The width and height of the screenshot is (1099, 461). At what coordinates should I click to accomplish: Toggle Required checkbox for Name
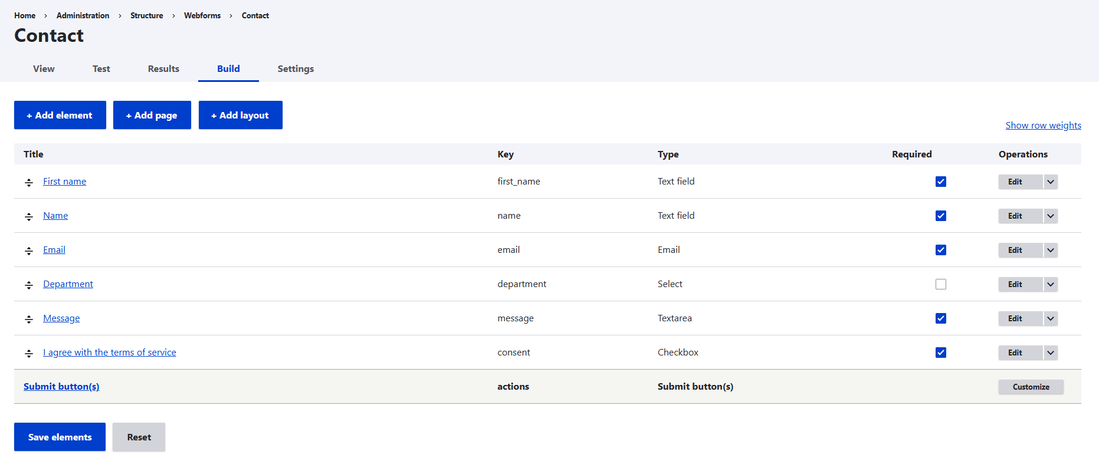tap(941, 216)
